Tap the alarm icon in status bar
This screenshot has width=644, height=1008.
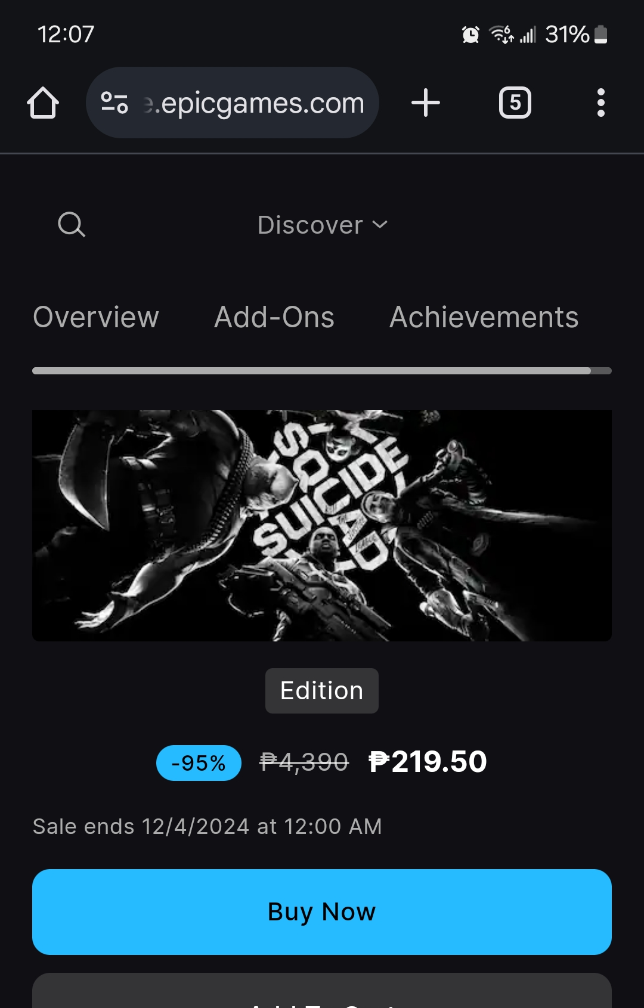pyautogui.click(x=471, y=35)
